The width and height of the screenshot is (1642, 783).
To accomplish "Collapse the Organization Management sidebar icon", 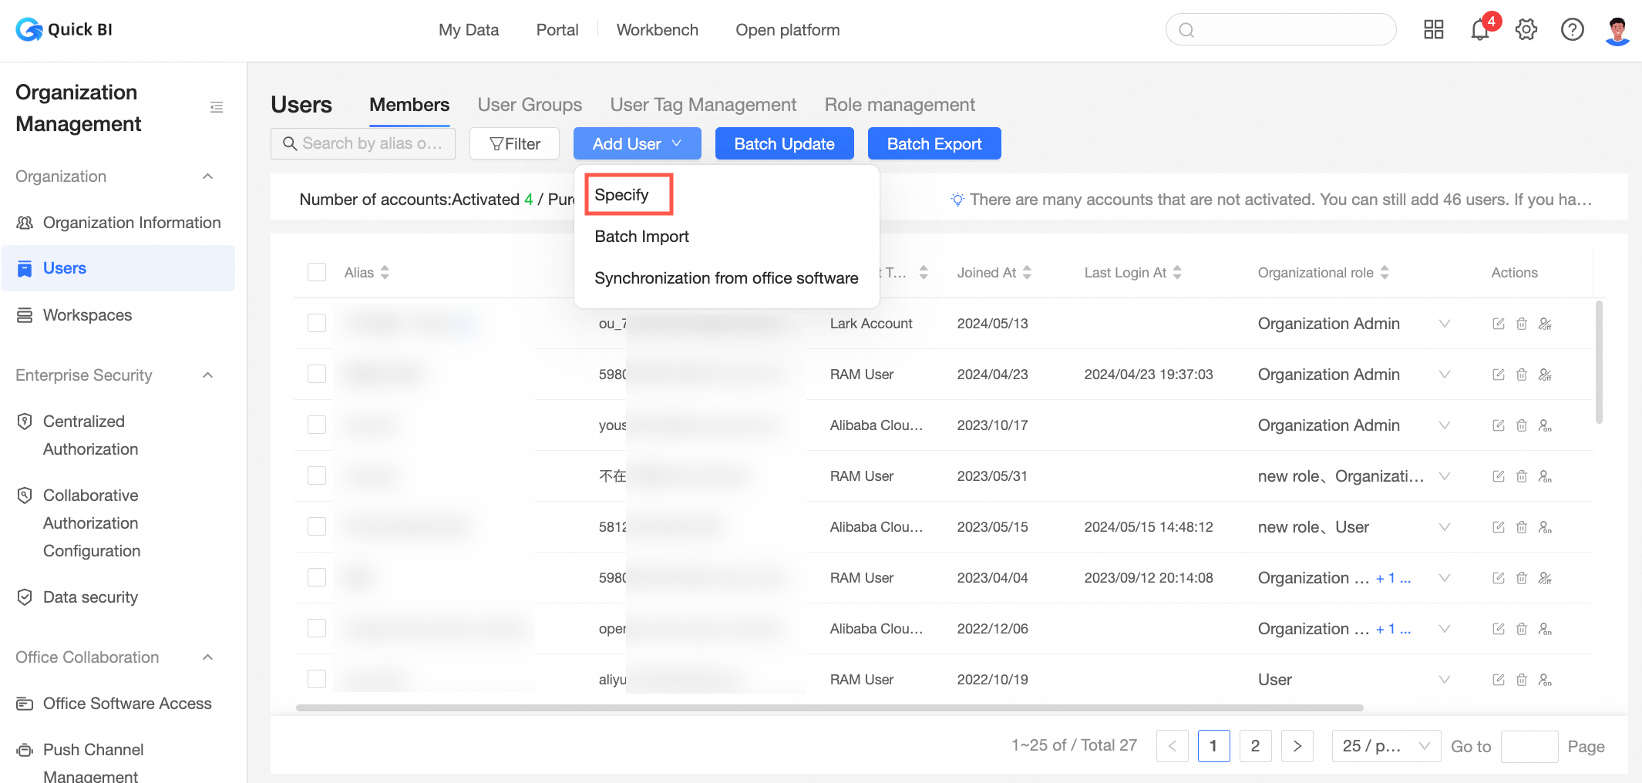I will pos(217,107).
